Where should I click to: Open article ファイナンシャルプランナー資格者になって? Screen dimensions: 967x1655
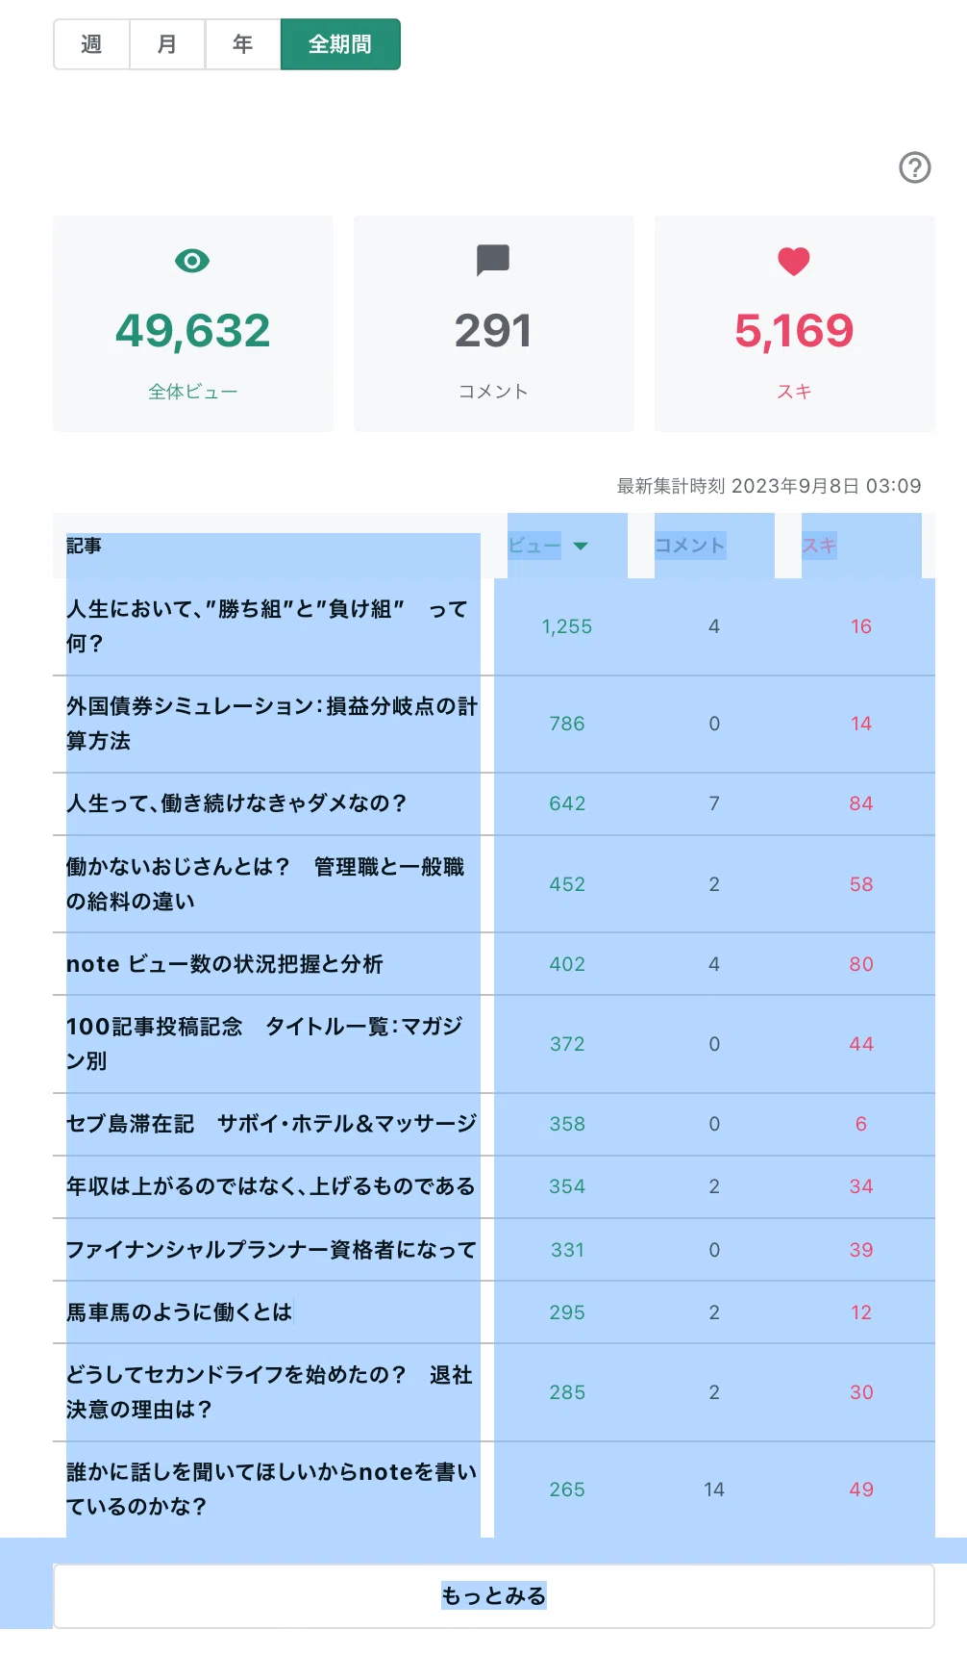[272, 1250]
